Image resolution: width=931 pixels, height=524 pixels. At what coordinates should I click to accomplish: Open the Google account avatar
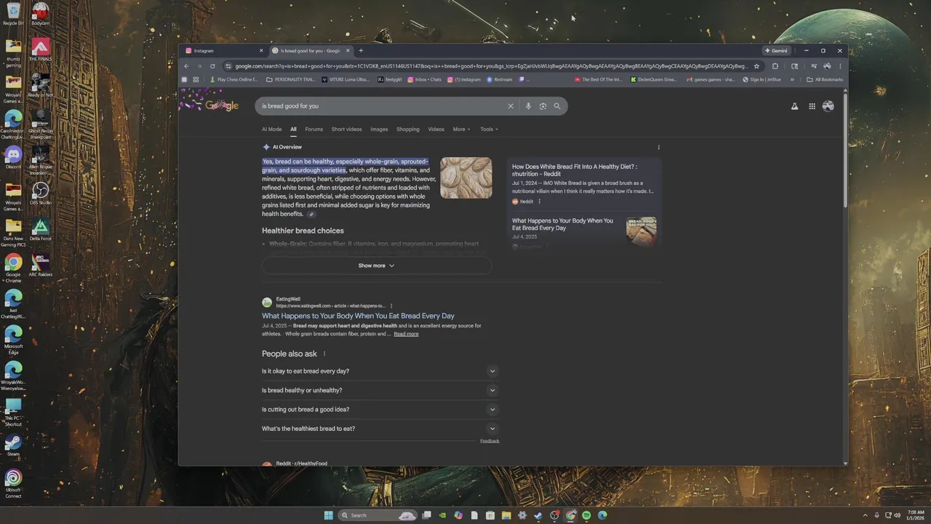coord(828,106)
